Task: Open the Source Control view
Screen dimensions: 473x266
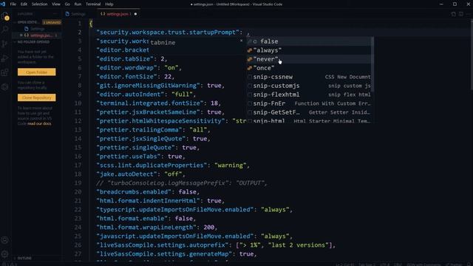Action: point(5,44)
